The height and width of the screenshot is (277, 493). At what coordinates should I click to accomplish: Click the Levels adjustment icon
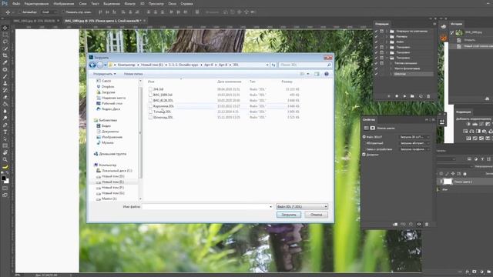[475, 125]
